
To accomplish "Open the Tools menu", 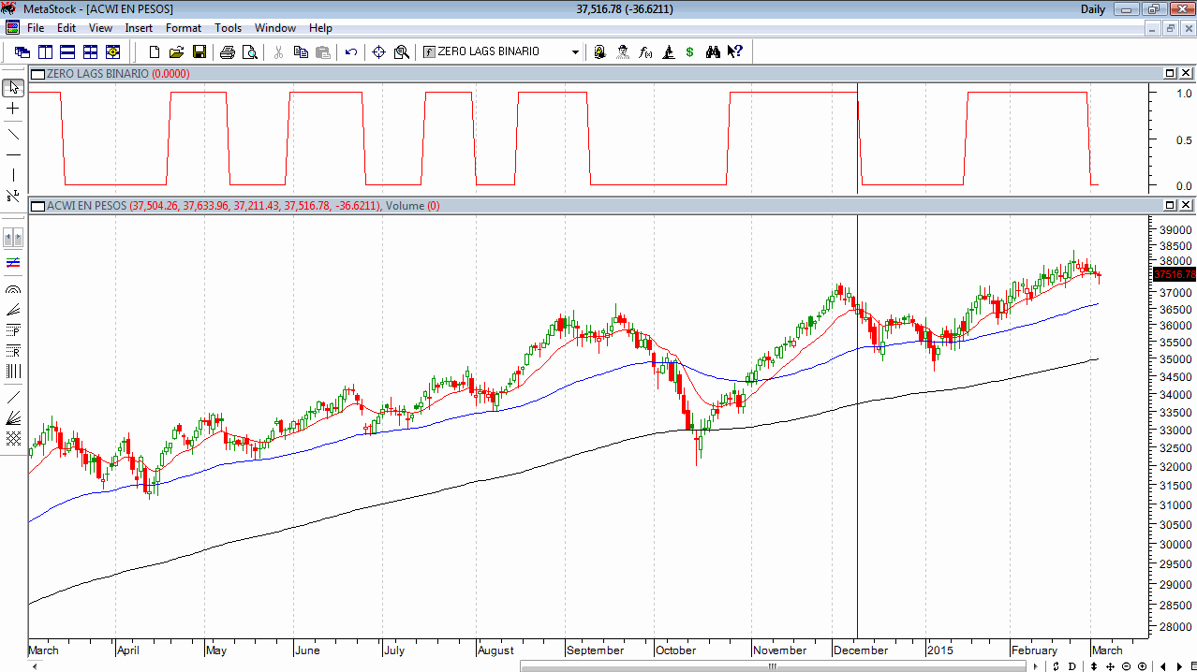I will tap(228, 28).
